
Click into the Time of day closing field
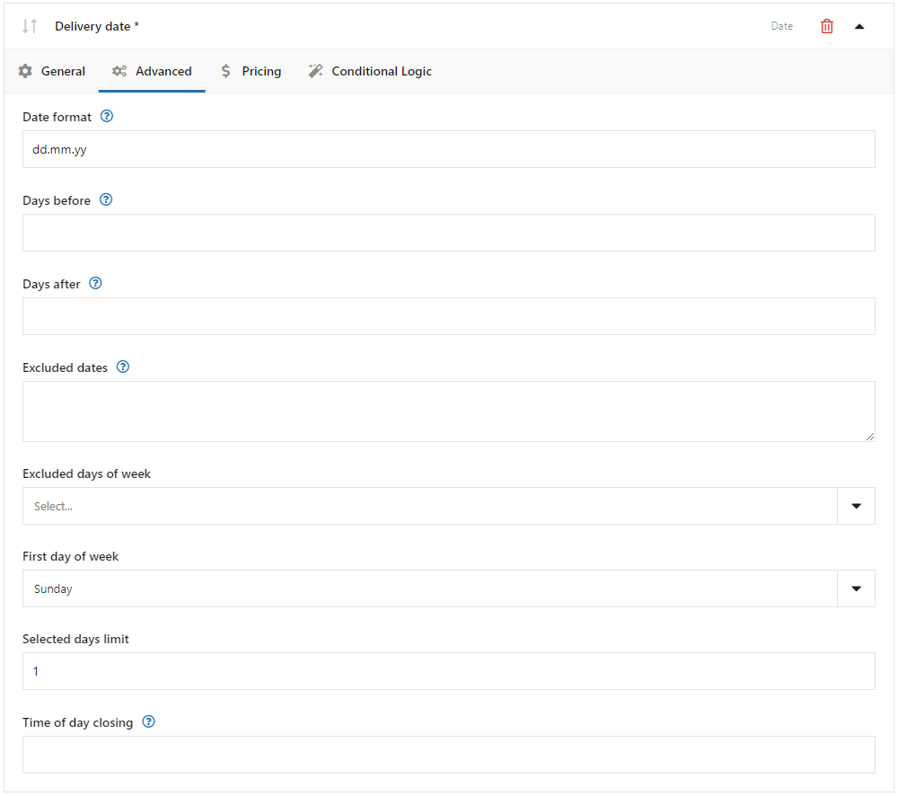[448, 755]
